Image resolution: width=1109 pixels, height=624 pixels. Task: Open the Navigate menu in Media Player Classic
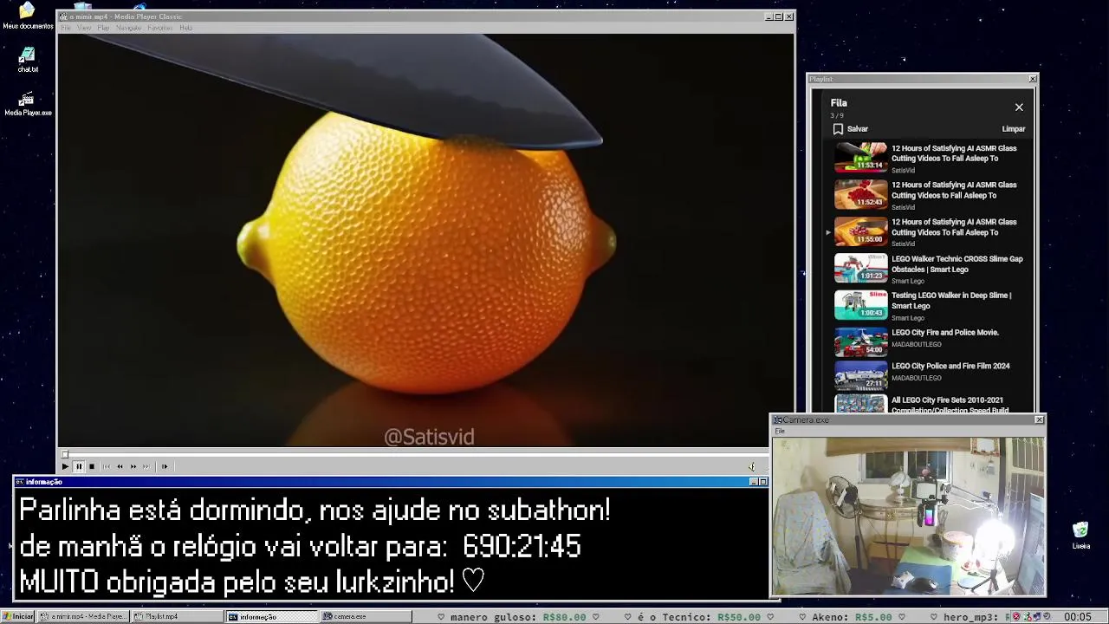point(128,28)
